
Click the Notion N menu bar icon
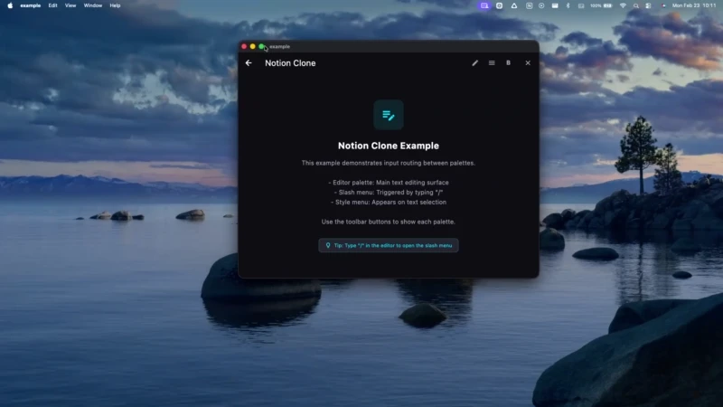tap(529, 5)
